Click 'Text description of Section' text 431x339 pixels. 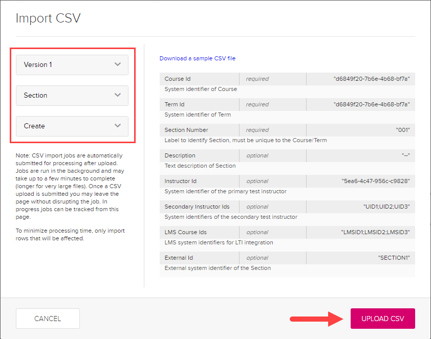[x=200, y=166]
